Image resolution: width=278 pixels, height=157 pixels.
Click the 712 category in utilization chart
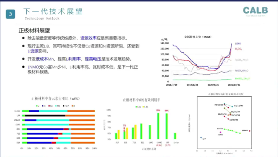134,143
